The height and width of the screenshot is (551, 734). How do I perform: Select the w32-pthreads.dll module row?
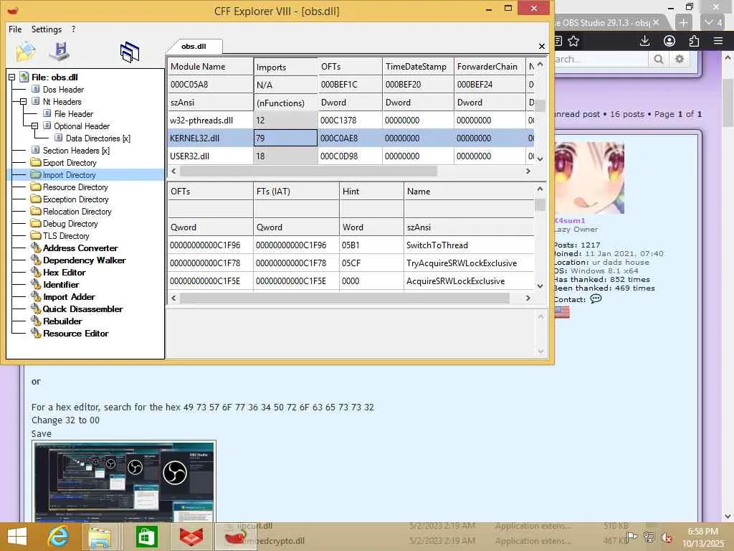[351, 121]
